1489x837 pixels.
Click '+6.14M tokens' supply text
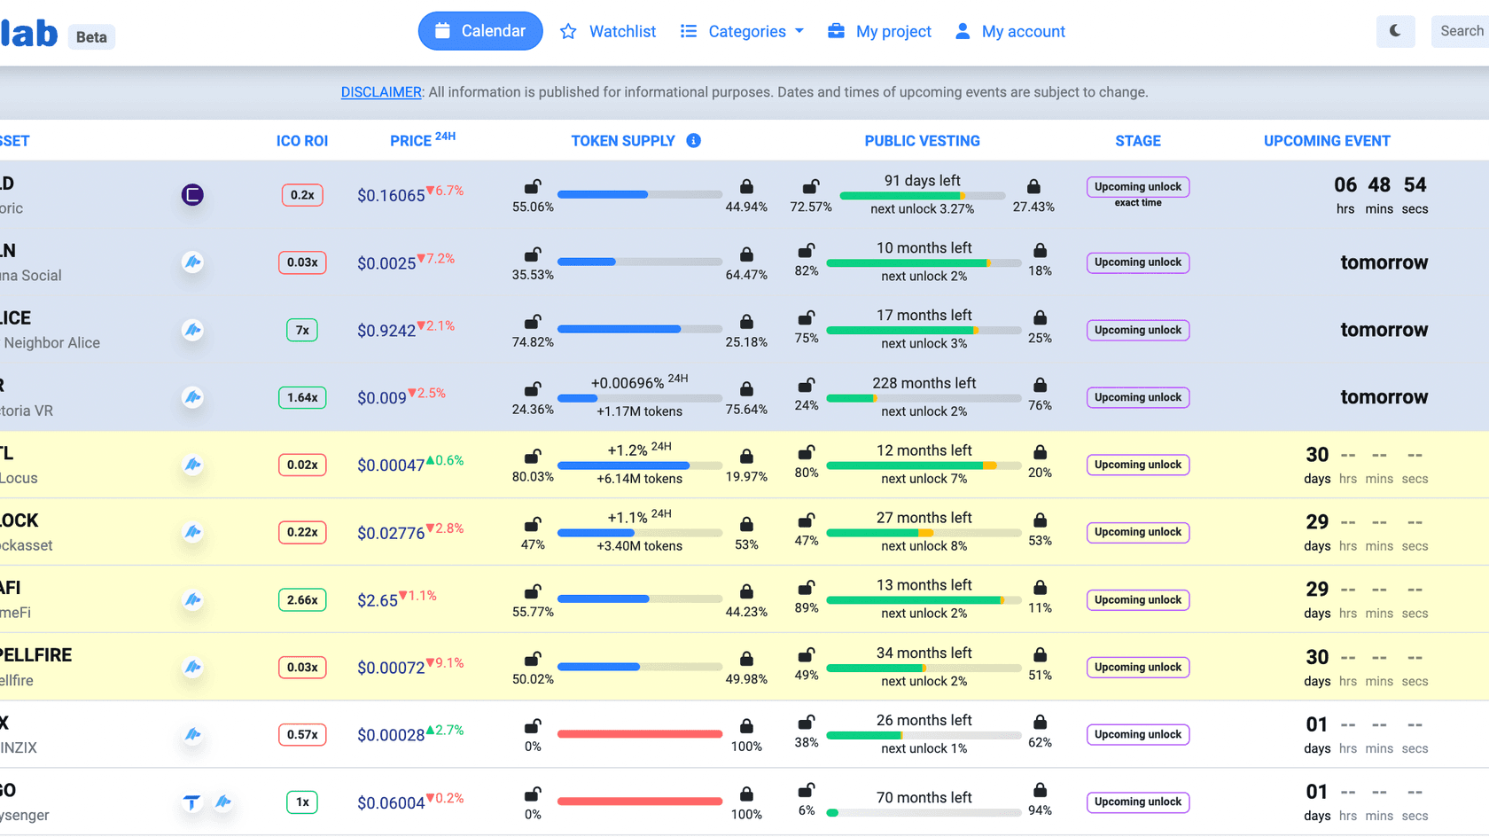point(640,479)
